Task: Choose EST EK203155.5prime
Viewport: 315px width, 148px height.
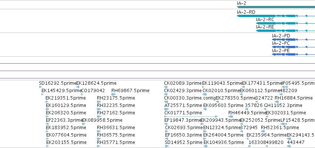Action: pyautogui.click(x=66, y=142)
